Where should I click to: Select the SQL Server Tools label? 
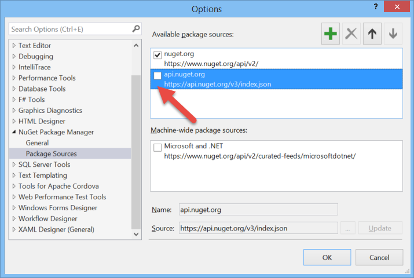coord(45,164)
